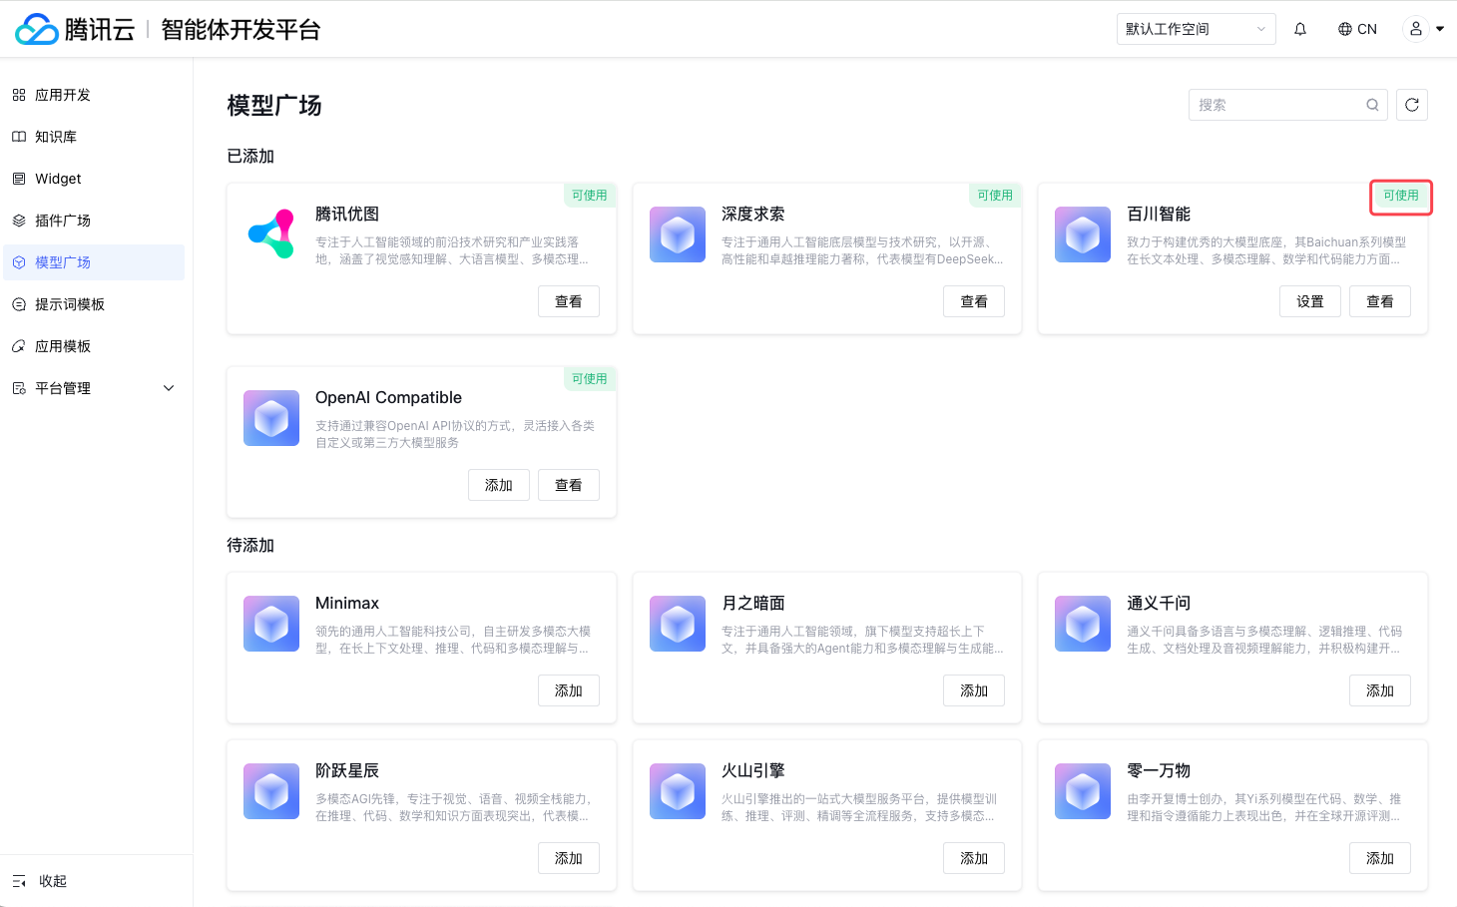Open 知识库 menu item
Screen dimensions: 1457x907
(94, 137)
